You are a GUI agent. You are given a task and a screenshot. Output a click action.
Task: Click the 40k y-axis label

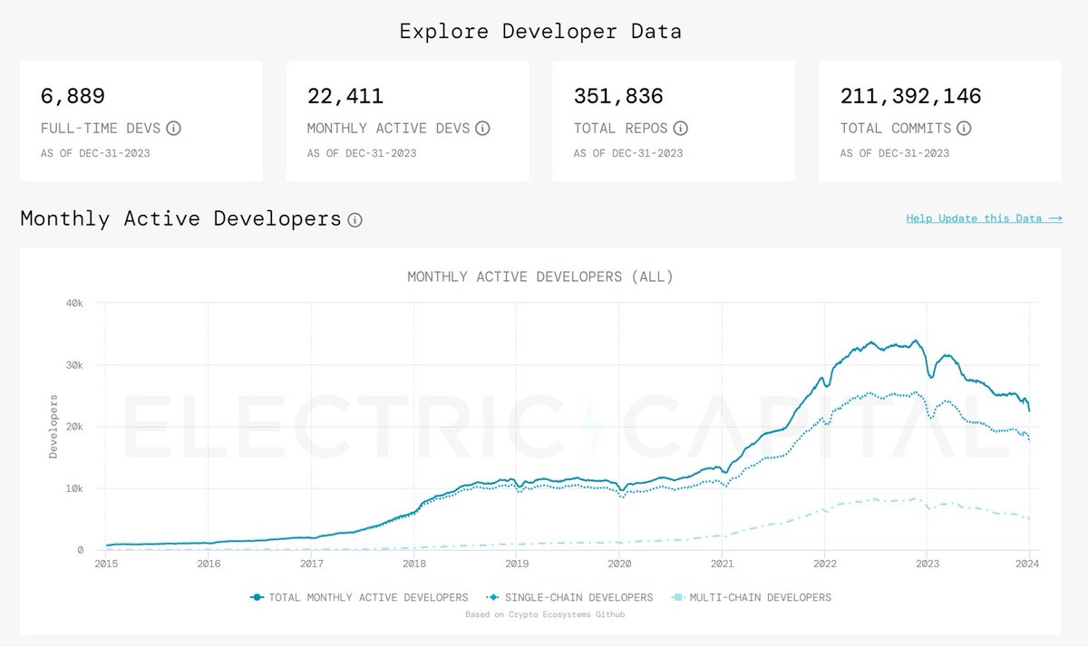tap(74, 303)
